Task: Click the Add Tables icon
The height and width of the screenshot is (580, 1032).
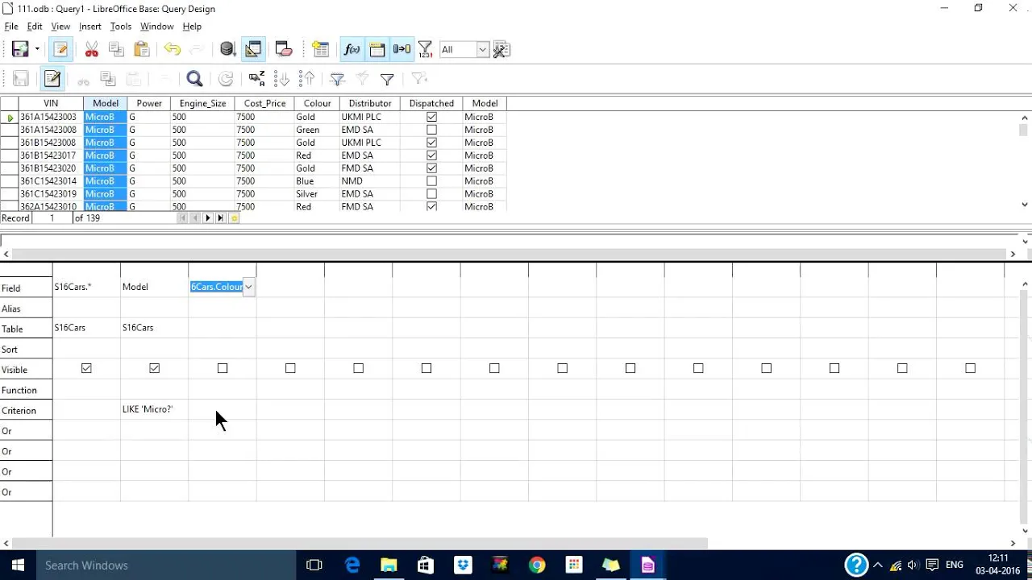Action: coord(321,49)
